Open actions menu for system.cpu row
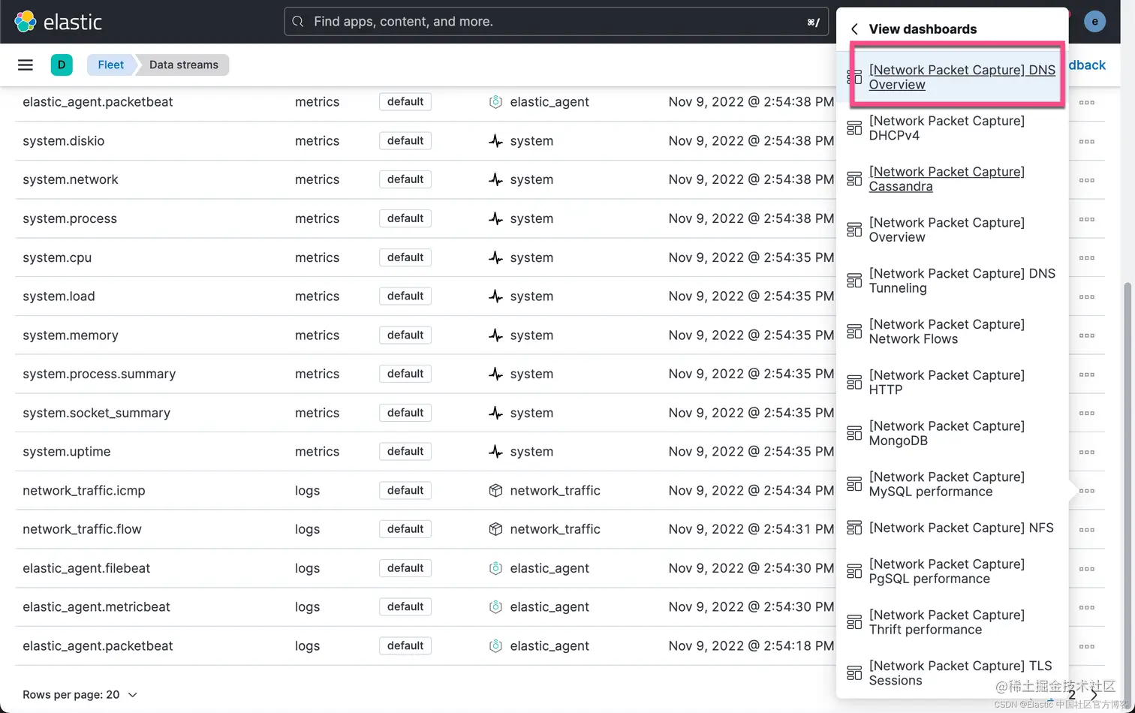The height and width of the screenshot is (713, 1135). coord(1086,257)
